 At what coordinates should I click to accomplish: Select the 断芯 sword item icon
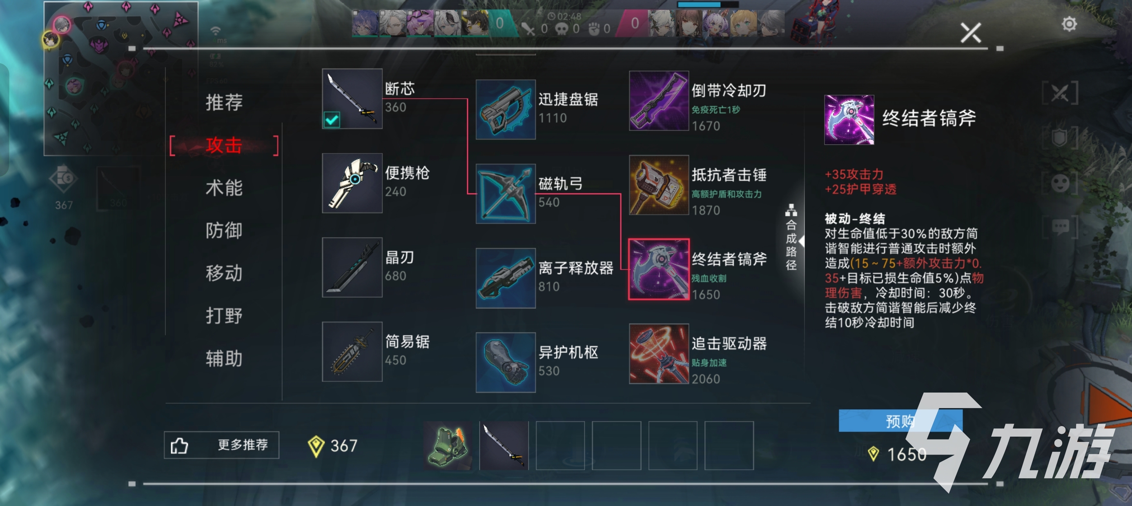[x=352, y=99]
